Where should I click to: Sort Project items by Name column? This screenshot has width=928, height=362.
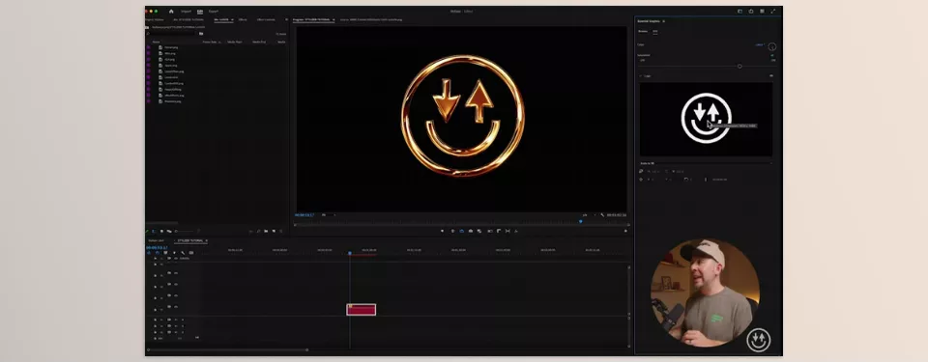click(157, 42)
